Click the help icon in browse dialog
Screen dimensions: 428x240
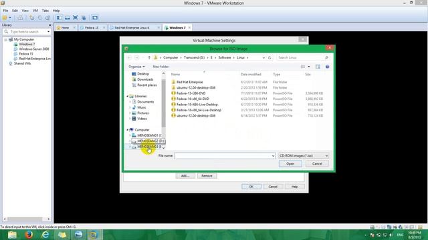coord(327,67)
